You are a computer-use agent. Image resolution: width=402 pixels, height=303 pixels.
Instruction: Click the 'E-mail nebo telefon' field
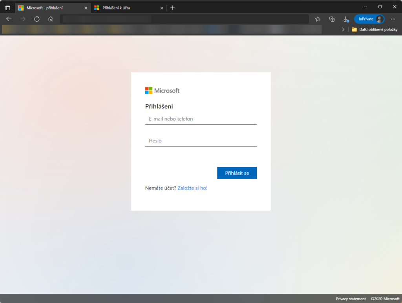pyautogui.click(x=201, y=119)
